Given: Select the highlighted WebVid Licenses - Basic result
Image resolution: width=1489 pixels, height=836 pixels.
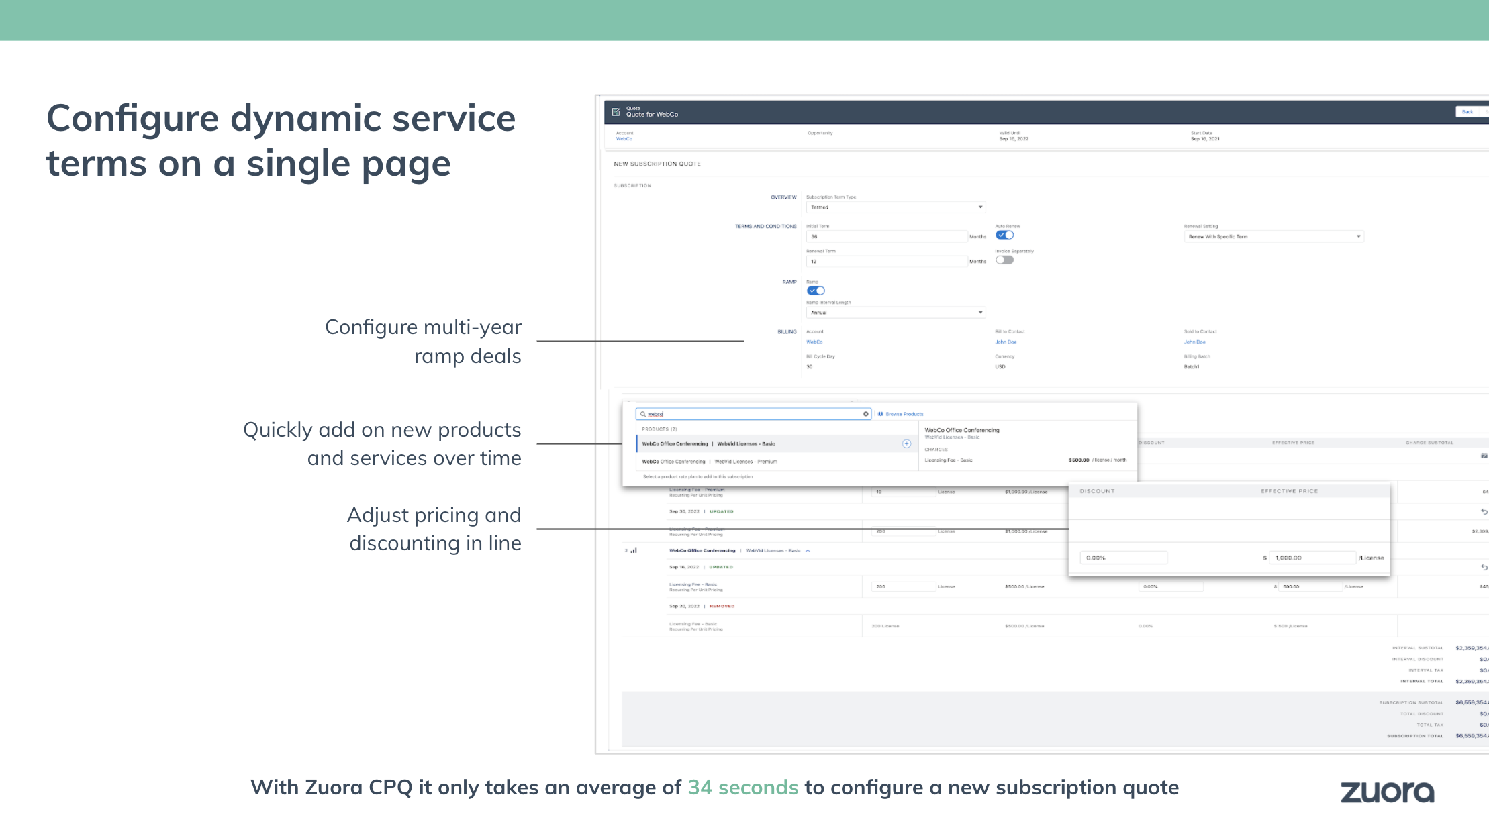Looking at the screenshot, I should click(x=745, y=443).
